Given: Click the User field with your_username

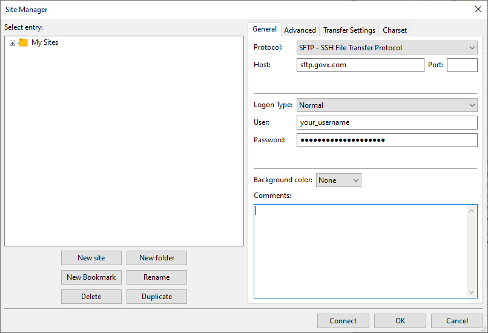Looking at the screenshot, I should (387, 123).
